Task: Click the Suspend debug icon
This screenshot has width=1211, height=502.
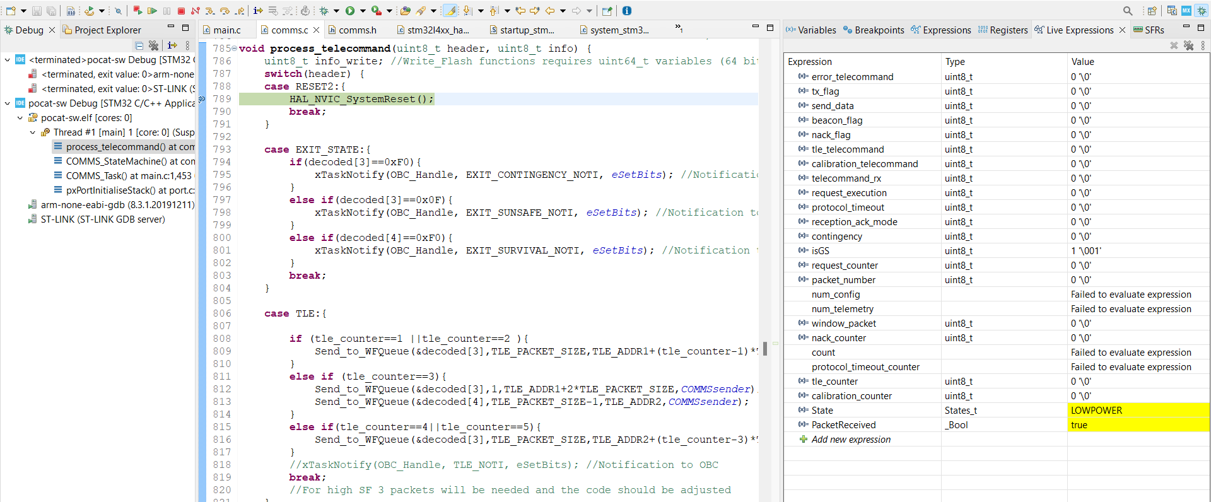Action: [167, 11]
